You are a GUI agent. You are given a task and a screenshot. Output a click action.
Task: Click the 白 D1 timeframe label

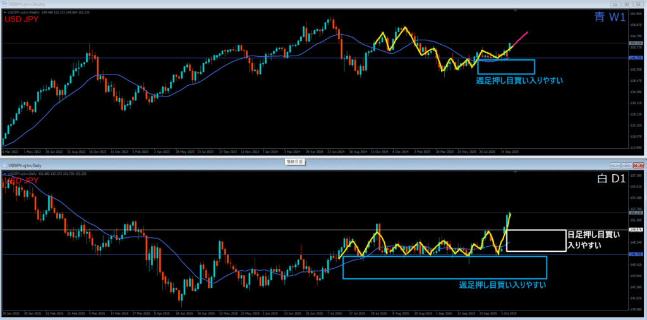coord(610,179)
